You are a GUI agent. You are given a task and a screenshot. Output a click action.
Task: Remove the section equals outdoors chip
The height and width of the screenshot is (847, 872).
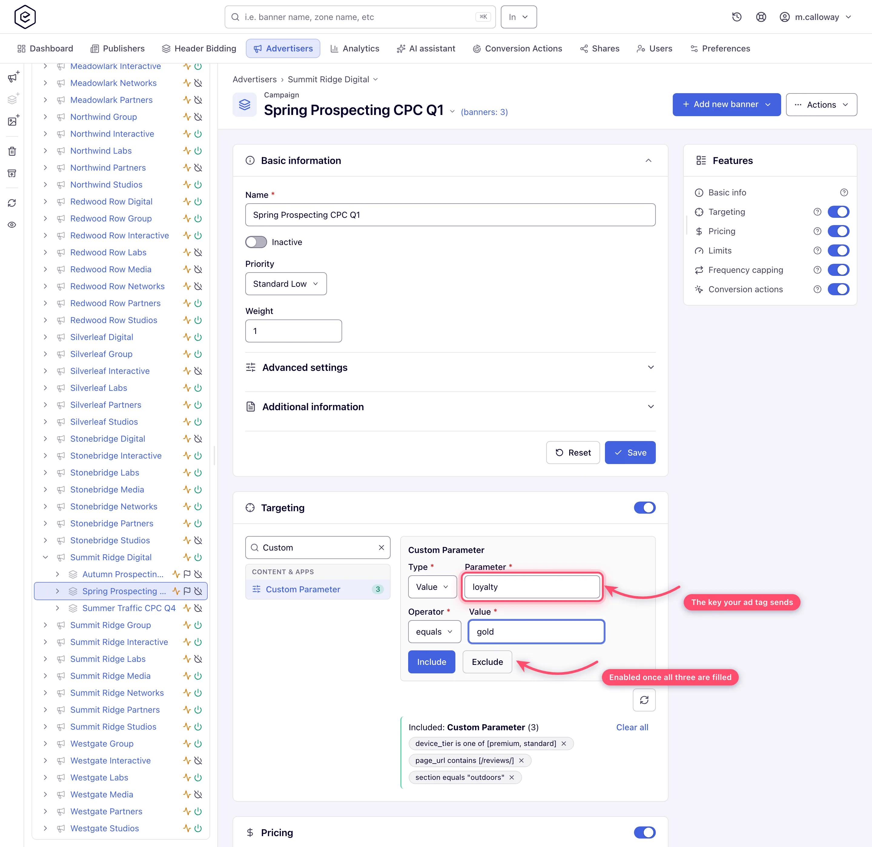pos(512,778)
